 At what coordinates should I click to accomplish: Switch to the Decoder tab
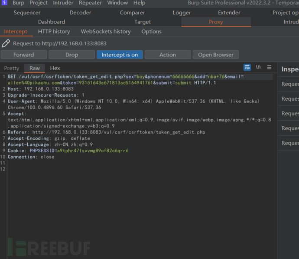(80, 13)
